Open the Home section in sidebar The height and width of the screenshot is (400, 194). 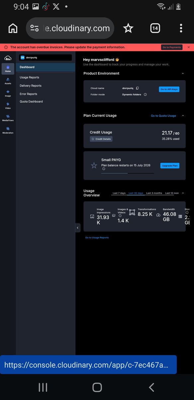point(8,69)
